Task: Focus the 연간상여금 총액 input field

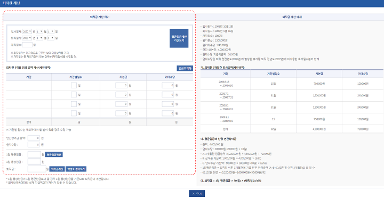Action: tap(34, 138)
